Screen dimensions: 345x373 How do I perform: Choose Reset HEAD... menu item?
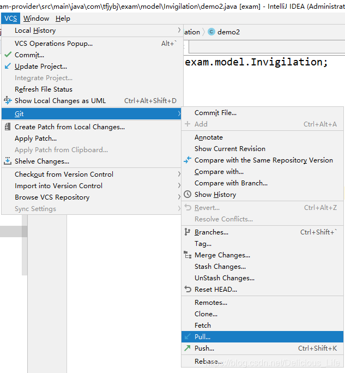[x=262, y=289]
